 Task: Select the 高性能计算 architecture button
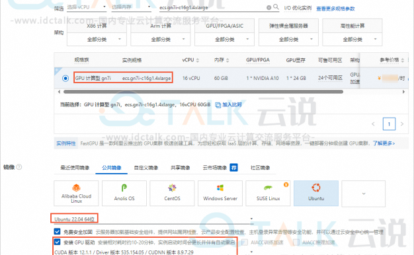coord(352,26)
